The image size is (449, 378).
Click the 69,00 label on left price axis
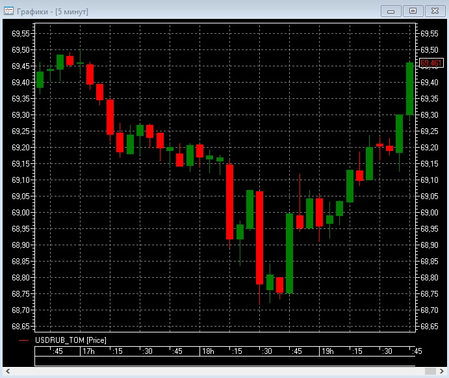[21, 213]
